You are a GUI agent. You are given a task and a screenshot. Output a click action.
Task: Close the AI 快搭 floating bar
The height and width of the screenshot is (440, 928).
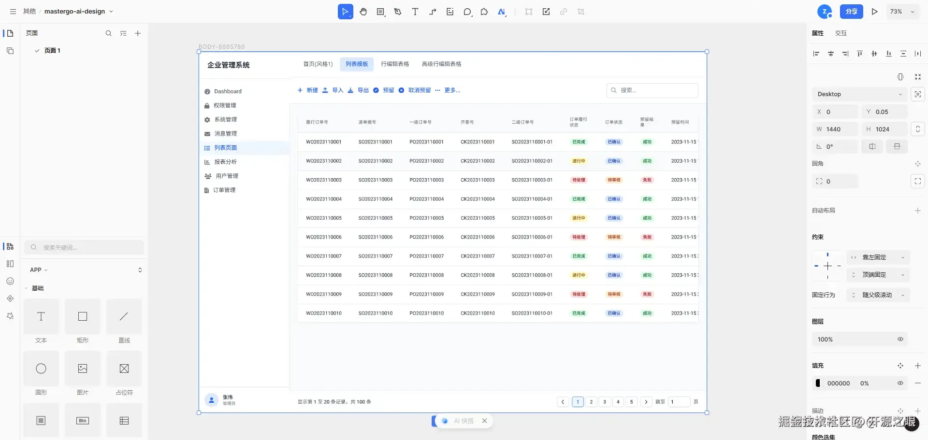pos(484,421)
